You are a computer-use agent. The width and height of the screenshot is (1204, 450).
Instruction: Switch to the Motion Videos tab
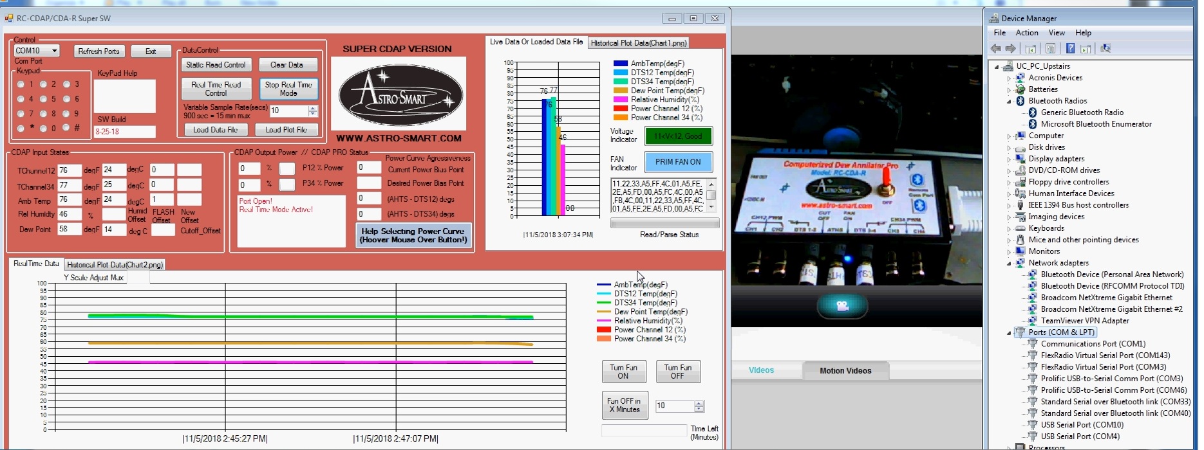(x=845, y=370)
